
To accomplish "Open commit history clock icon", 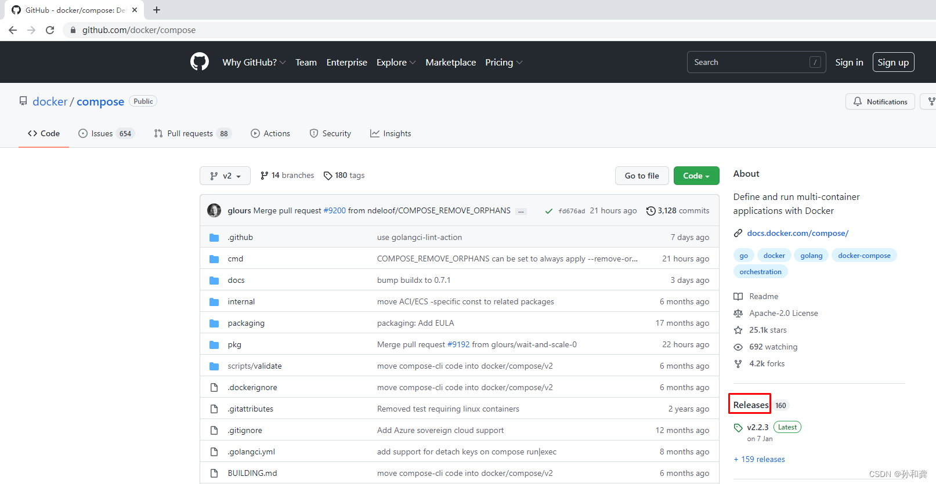I will (651, 211).
